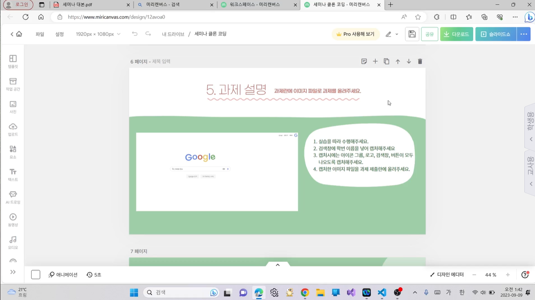Collapse the lower right side panel arrow
Viewport: 535px width, 300px height.
pos(531,184)
